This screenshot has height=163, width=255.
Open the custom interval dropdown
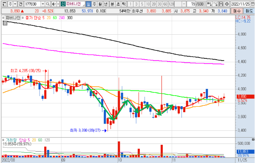click(x=184, y=4)
